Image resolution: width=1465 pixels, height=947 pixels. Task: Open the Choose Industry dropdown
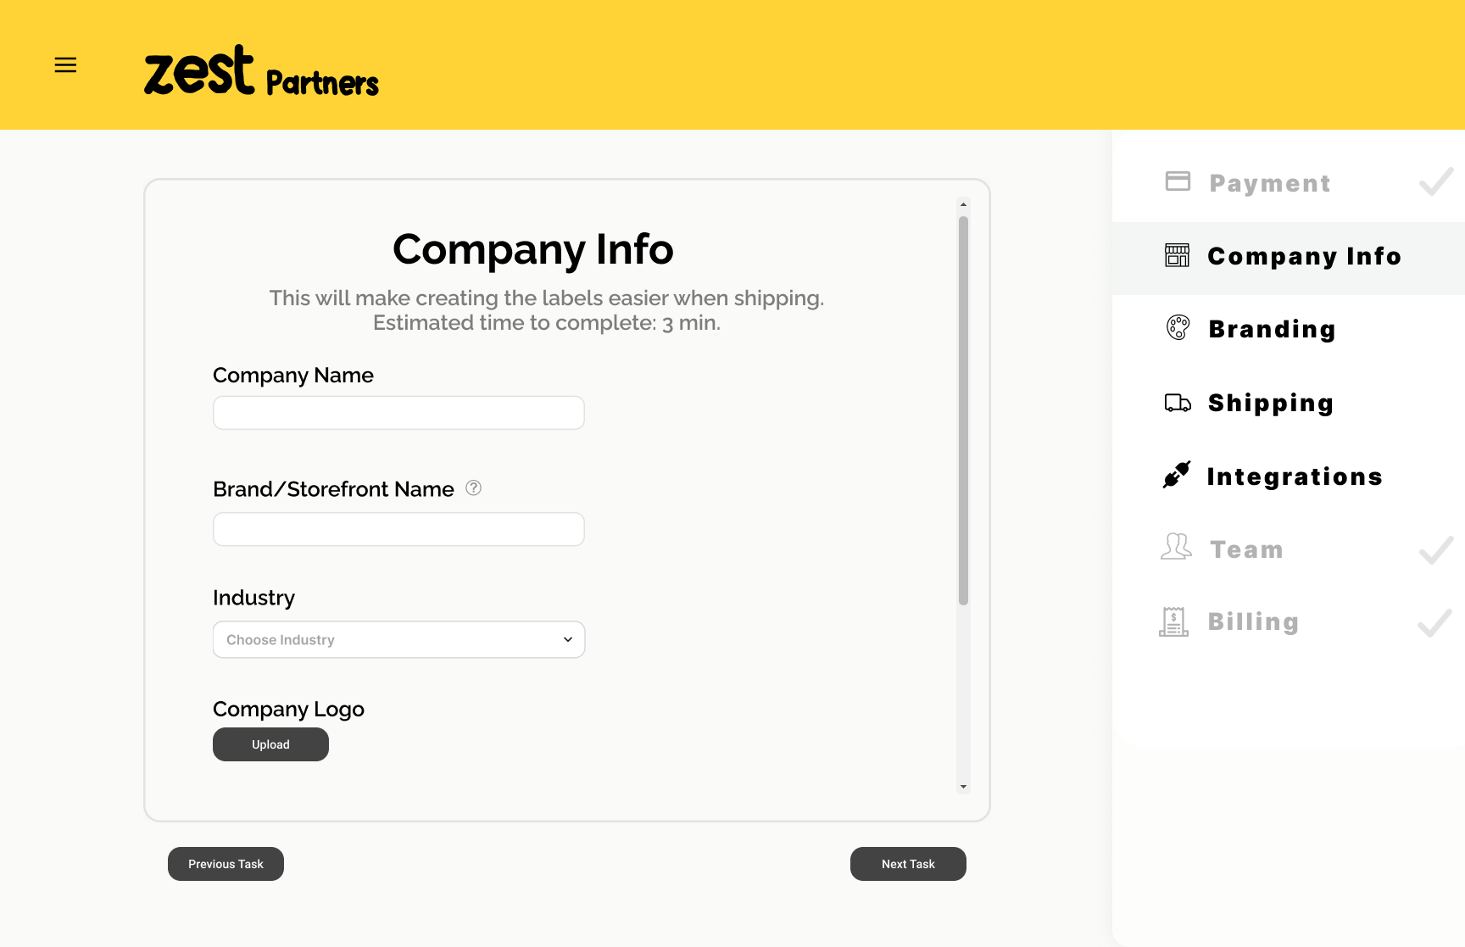(x=398, y=640)
